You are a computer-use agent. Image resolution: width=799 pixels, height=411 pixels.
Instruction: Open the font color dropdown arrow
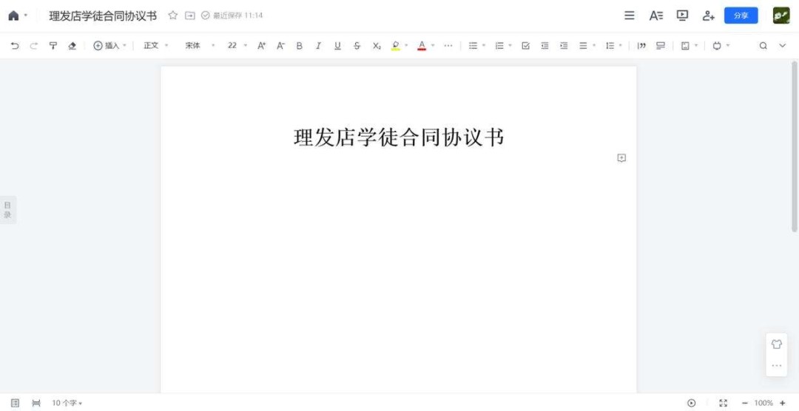pos(433,46)
